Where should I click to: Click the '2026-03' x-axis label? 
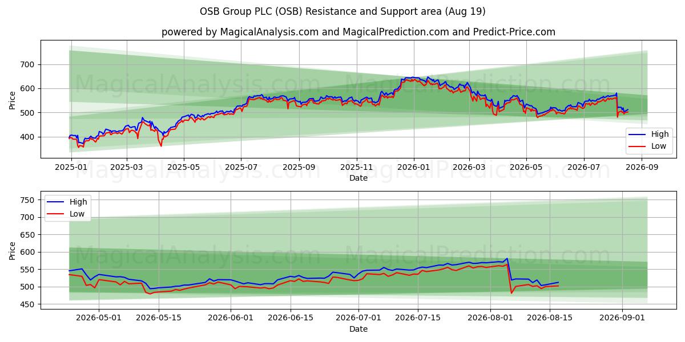(x=469, y=168)
